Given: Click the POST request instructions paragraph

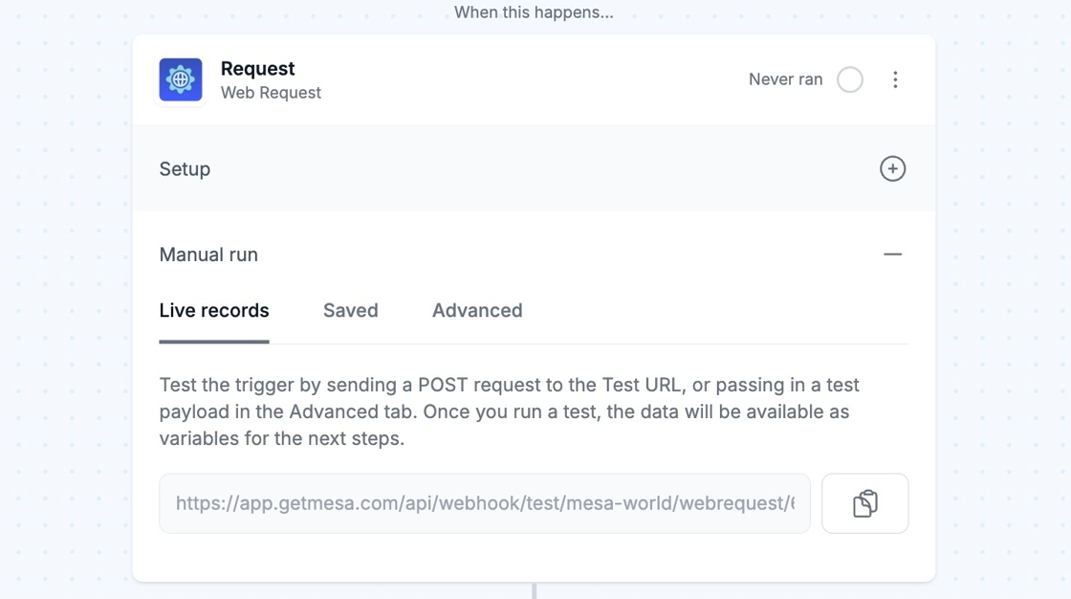Looking at the screenshot, I should pos(509,411).
